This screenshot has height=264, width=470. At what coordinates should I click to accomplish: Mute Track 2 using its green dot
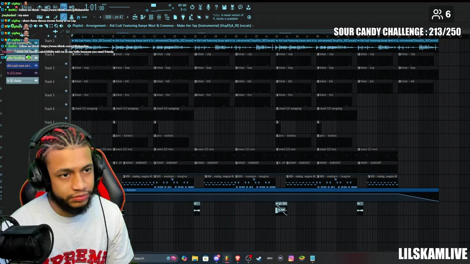coord(66,63)
